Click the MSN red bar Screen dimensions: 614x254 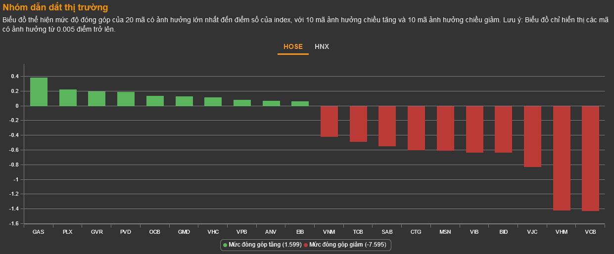[445, 128]
